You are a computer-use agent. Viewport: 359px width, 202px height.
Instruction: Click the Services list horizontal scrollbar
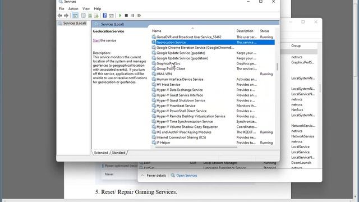pyautogui.click(x=196, y=147)
